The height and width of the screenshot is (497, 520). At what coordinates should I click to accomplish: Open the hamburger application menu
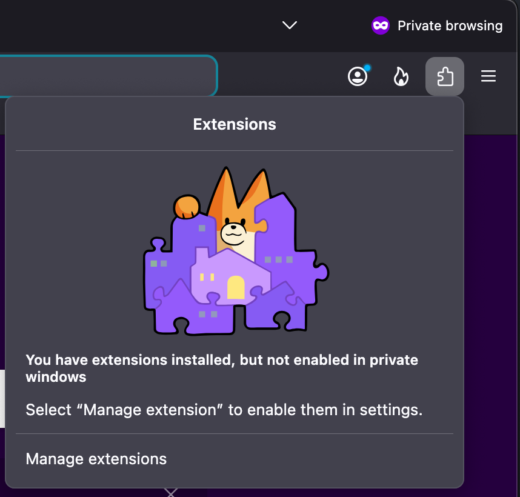(488, 76)
